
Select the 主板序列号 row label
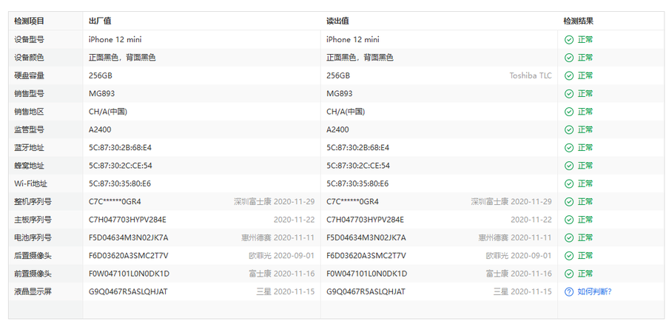33,220
